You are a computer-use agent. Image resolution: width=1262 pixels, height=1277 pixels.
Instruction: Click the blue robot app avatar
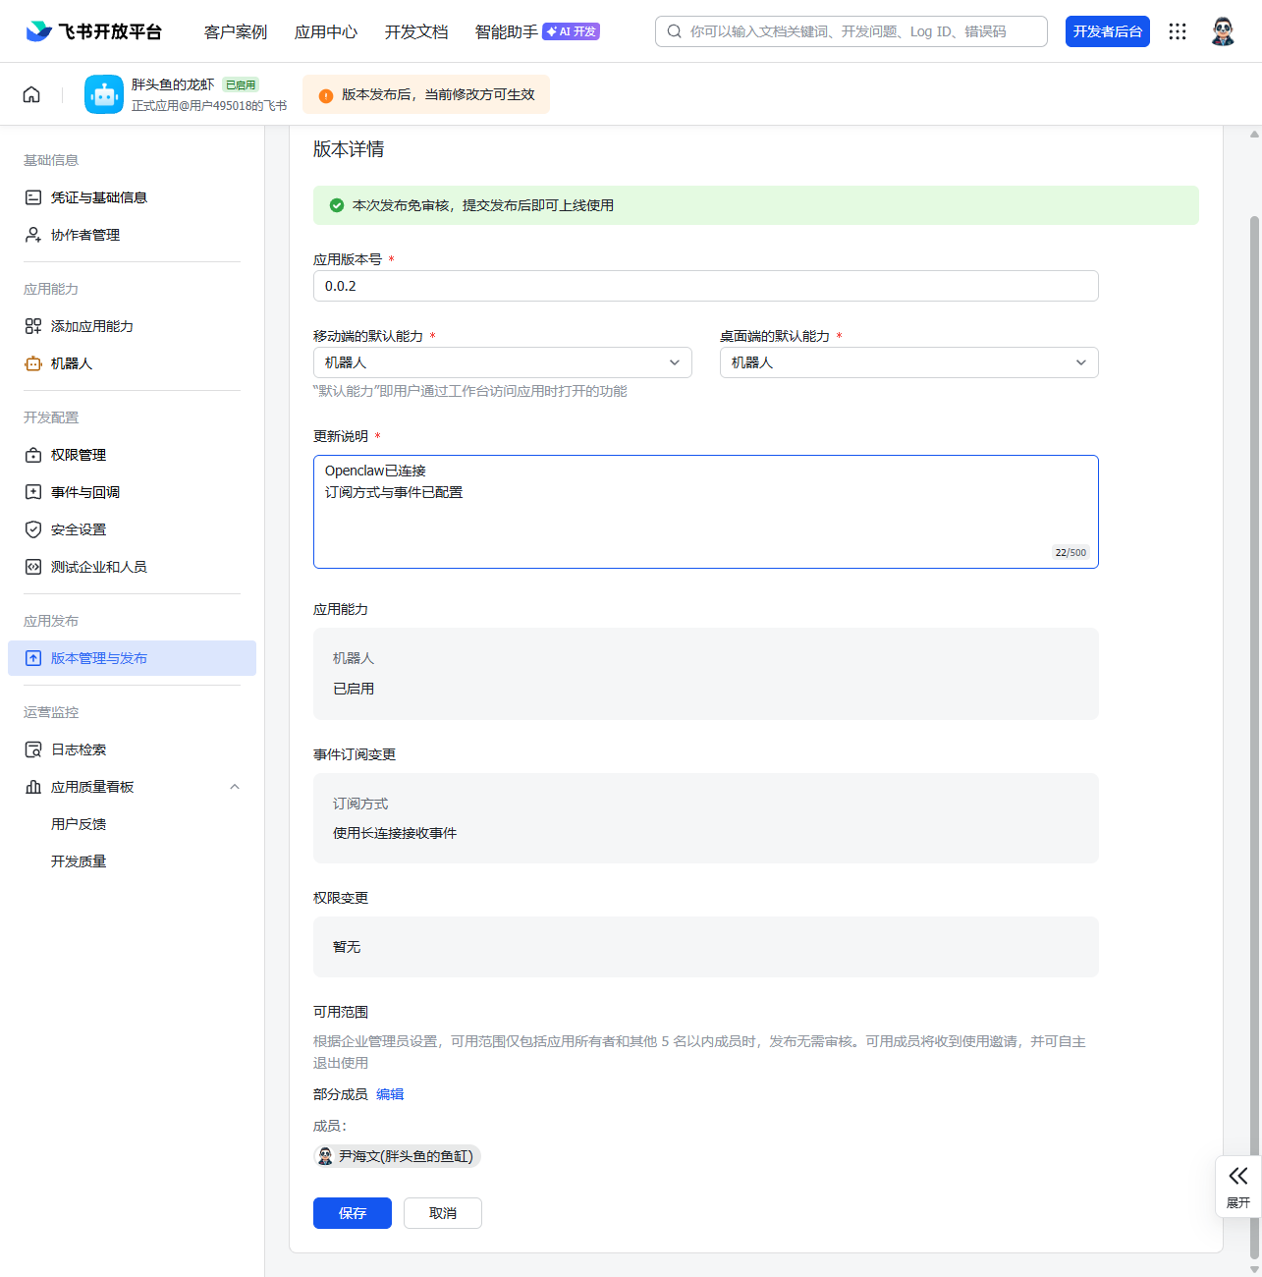pos(104,94)
